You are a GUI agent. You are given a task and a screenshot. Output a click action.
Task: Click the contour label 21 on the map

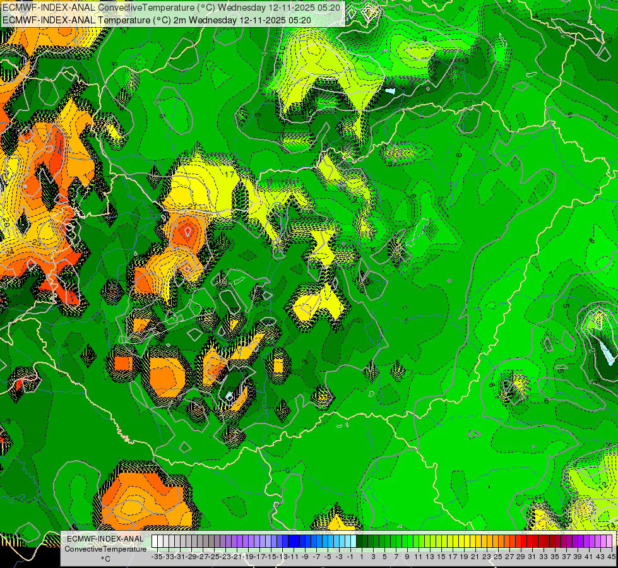[193, 206]
